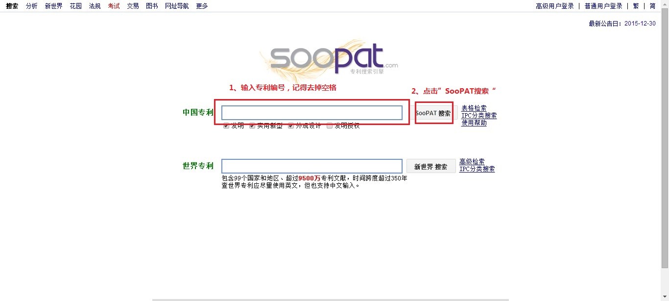Screen dimensions: 669x301
Task: Click the bold 9500万 text
Action: coord(309,178)
